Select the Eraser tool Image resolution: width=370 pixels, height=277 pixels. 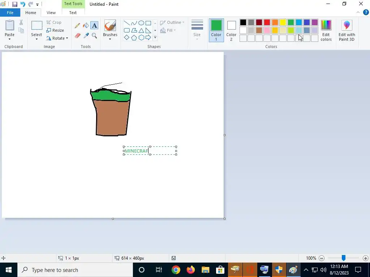(x=77, y=36)
